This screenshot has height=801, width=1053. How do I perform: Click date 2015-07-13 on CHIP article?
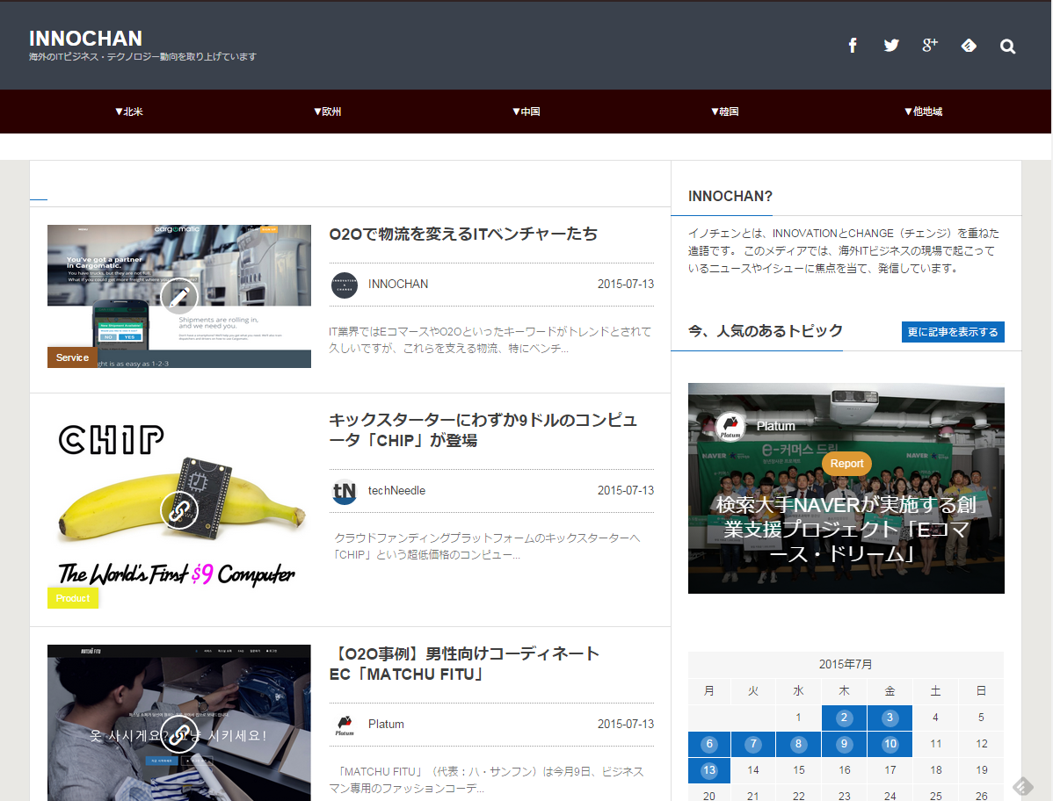(x=626, y=491)
